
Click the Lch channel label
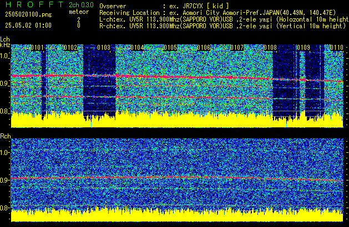tap(5, 39)
